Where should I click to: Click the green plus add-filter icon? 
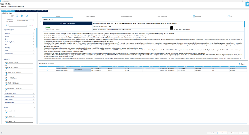click(30, 25)
